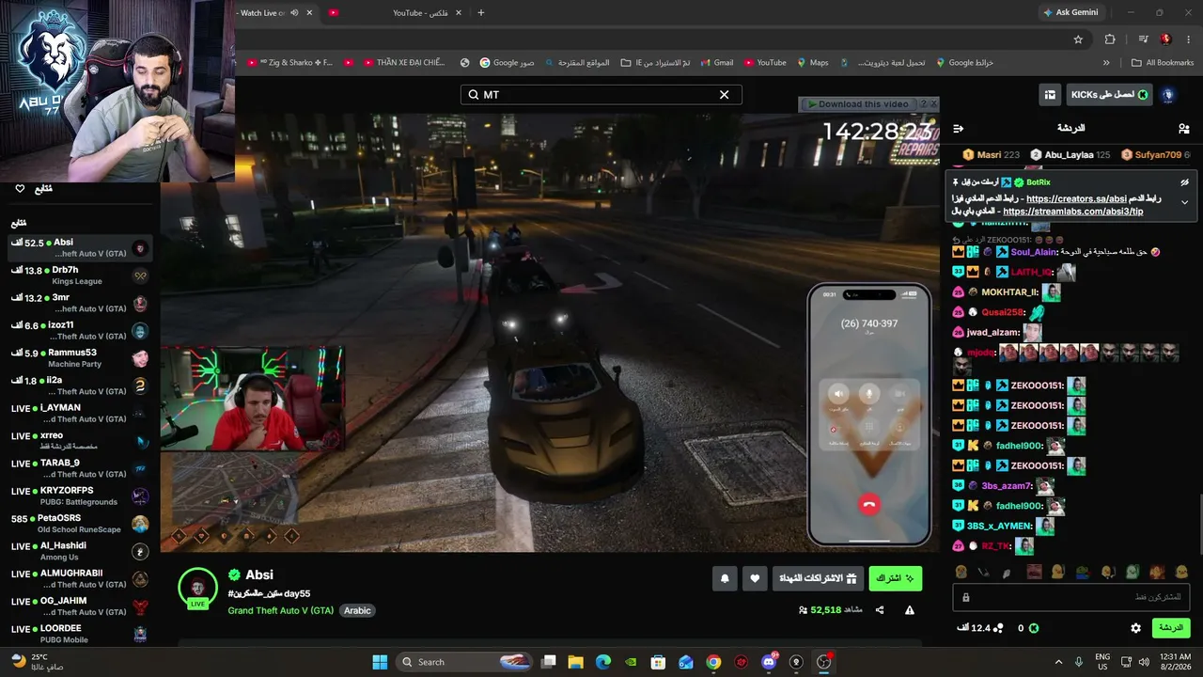1203x677 pixels.
Task: Click the green subscribe button under the video
Action: click(895, 579)
